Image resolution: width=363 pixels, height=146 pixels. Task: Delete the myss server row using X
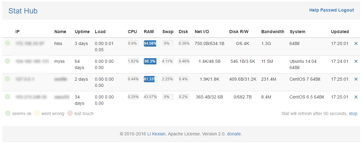pos(356,61)
